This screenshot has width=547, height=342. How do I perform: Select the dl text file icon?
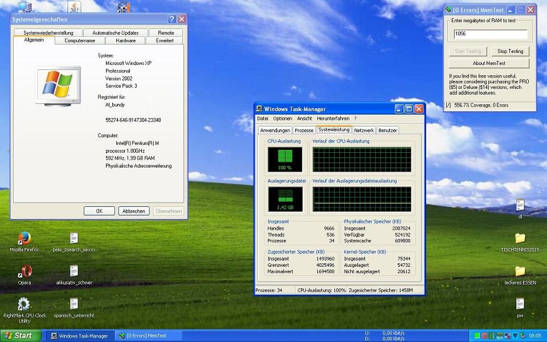tap(520, 205)
